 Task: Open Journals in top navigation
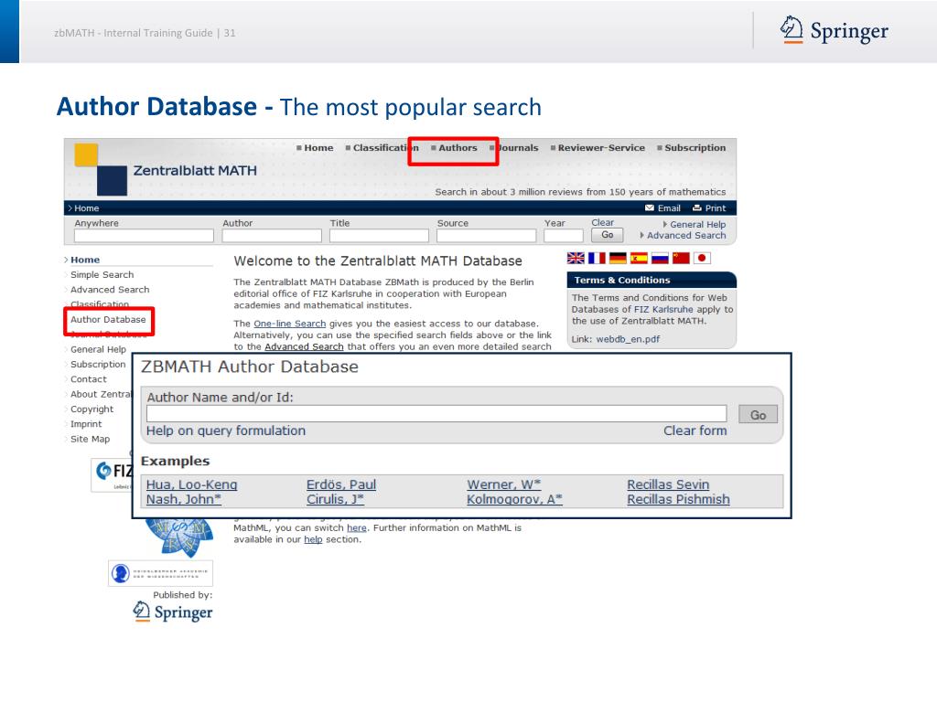coord(518,147)
